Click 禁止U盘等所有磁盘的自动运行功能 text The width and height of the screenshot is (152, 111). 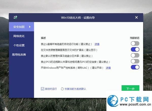(66, 44)
